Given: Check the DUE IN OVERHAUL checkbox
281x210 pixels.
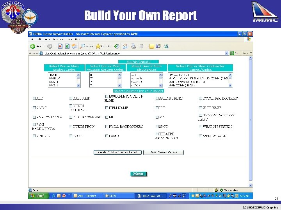Looking at the screenshot, I should [x=71, y=117].
